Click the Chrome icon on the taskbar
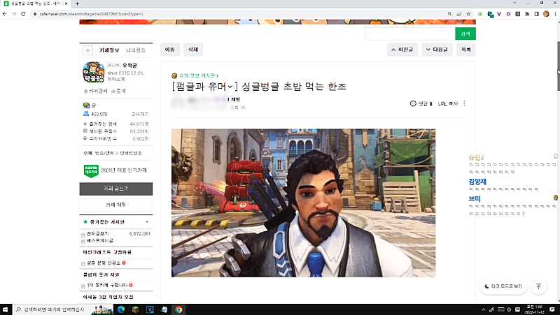The image size is (560, 315). [x=178, y=309]
